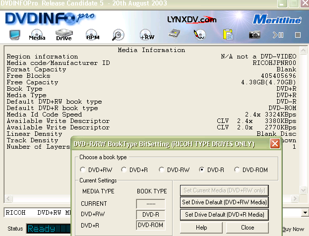Screen dimensions: 309x236
Task: Close the BookType BitSetting dialog with X
Action: tap(275, 144)
